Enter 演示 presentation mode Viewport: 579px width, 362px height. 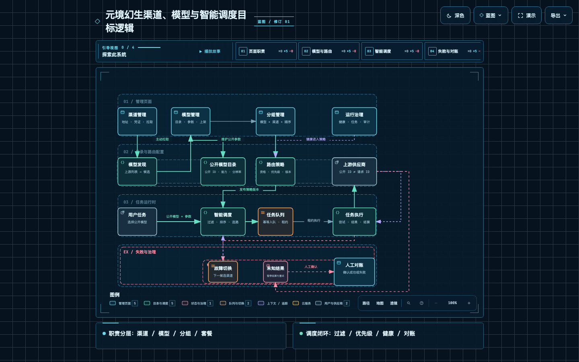(526, 15)
